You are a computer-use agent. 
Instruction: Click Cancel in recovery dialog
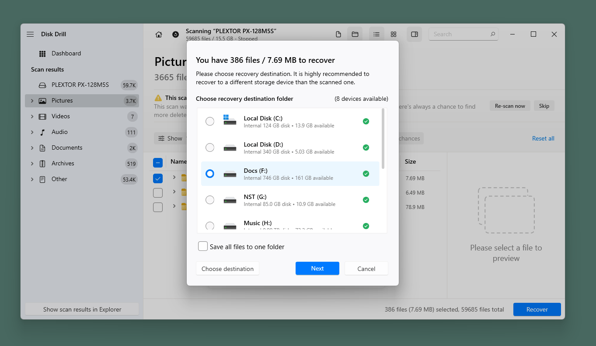tap(366, 268)
